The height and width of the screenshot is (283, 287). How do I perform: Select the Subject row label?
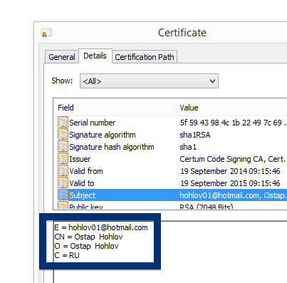[x=82, y=195]
